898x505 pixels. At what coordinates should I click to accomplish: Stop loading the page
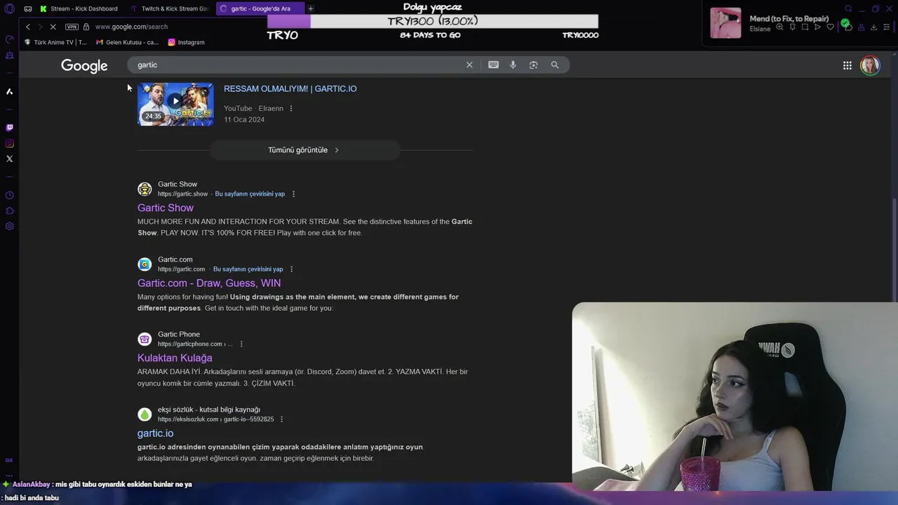(55, 27)
